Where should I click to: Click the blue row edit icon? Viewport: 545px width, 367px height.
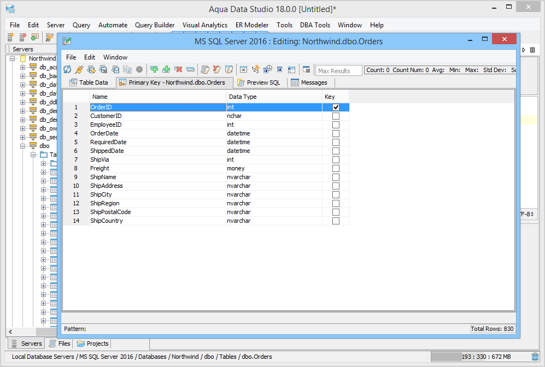(x=190, y=69)
